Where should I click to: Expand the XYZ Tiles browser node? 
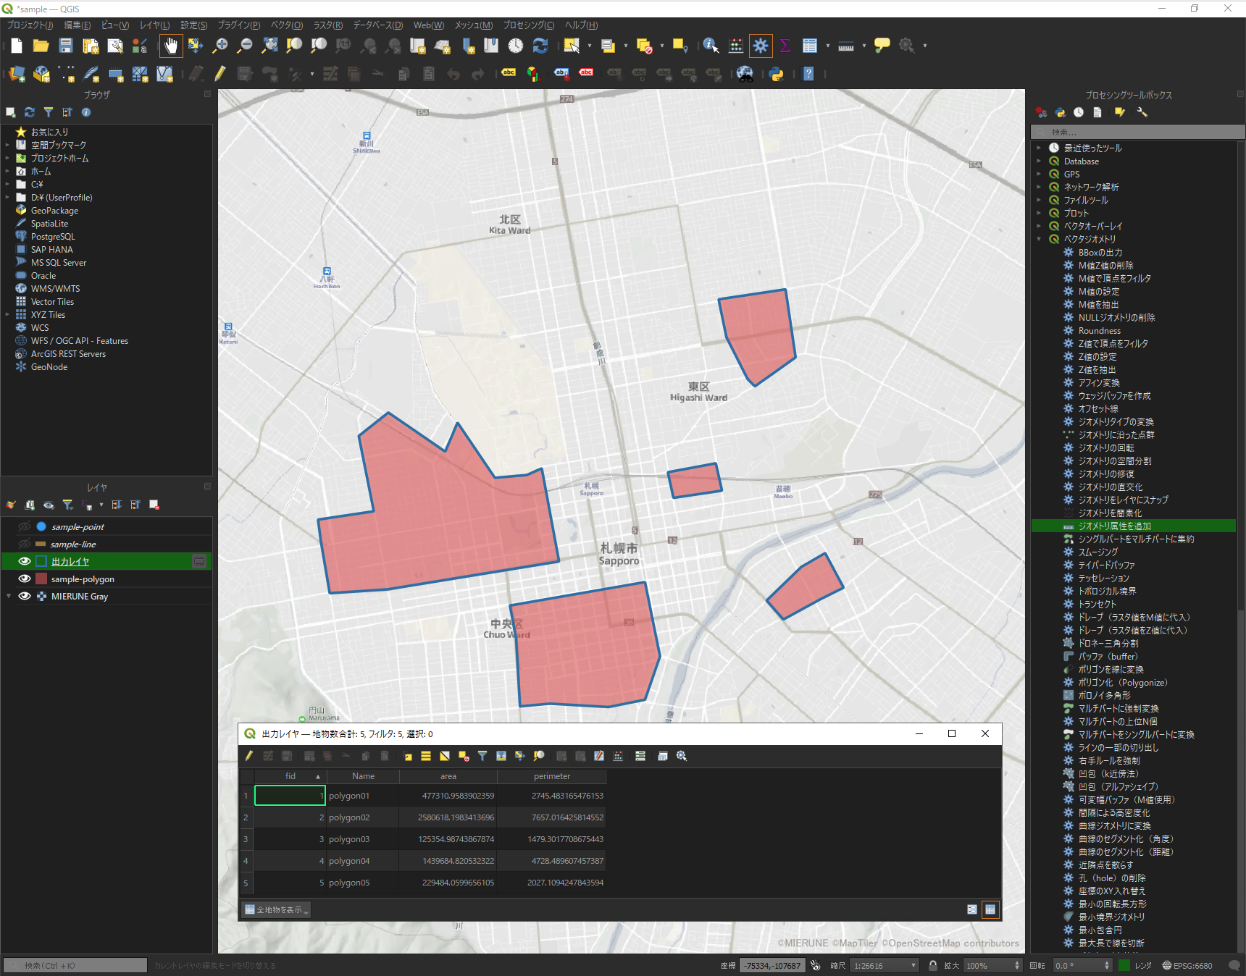pyautogui.click(x=7, y=314)
